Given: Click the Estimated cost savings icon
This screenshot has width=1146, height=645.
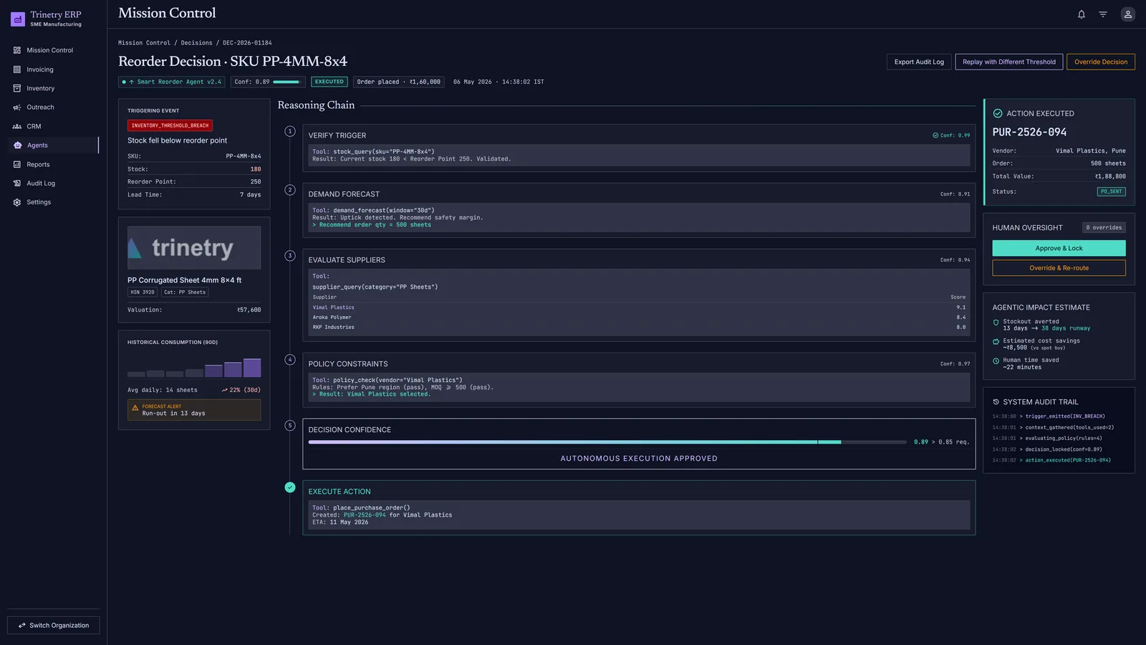Looking at the screenshot, I should click(x=996, y=342).
